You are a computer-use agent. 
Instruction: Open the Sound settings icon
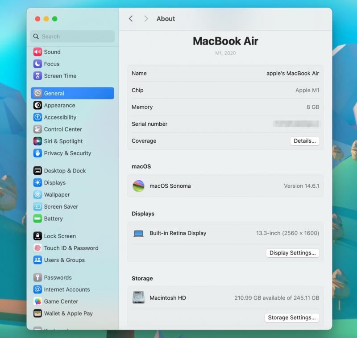(37, 52)
